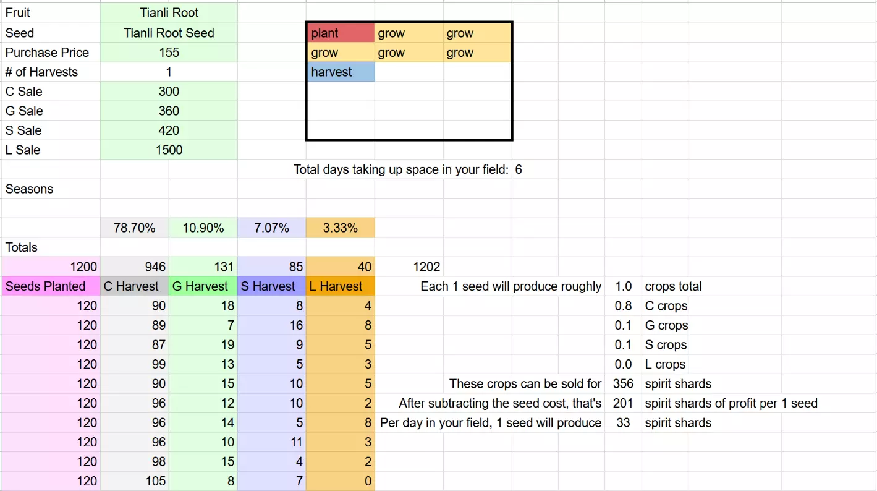Screen dimensions: 877x491
Task: Click the "Tianli Root Seed" cell
Action: click(x=169, y=33)
